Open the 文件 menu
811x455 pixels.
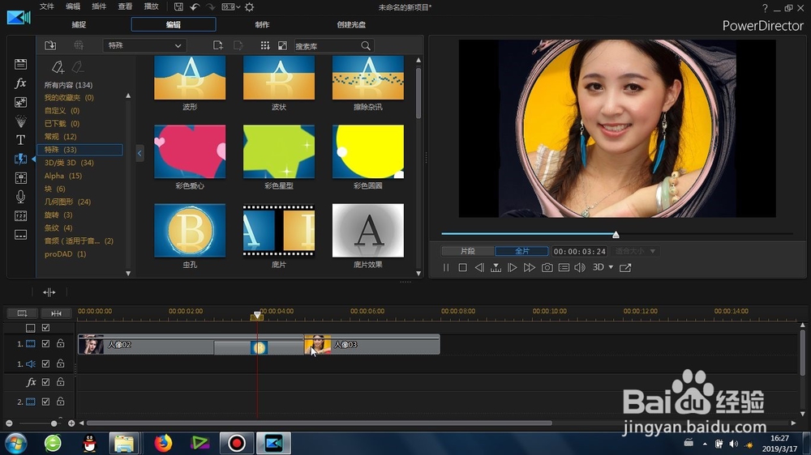point(46,6)
